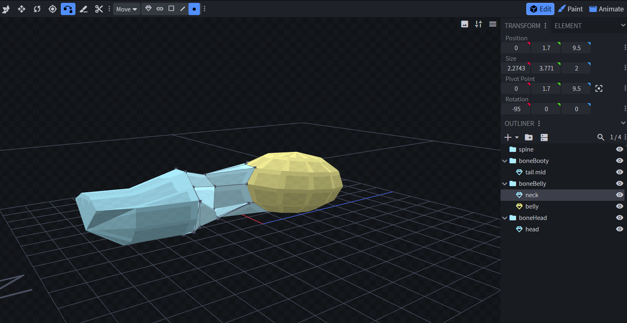Switch to Object selection mode gem icon
This screenshot has width=627, height=323.
[x=148, y=9]
